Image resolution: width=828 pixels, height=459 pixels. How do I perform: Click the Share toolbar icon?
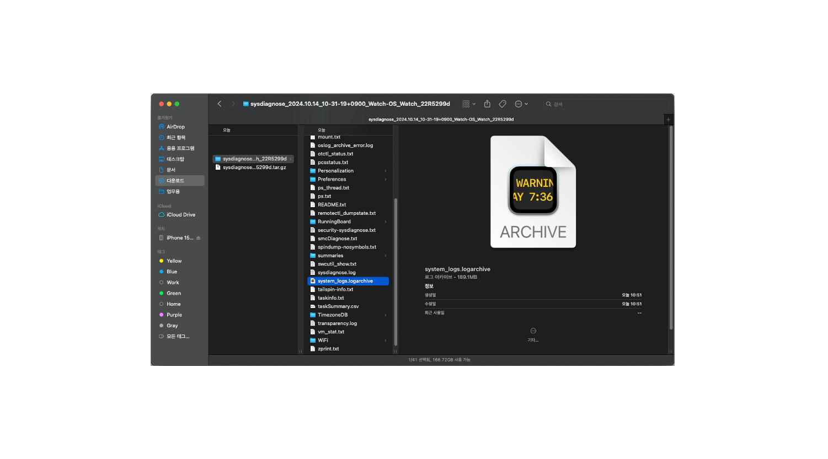click(487, 104)
